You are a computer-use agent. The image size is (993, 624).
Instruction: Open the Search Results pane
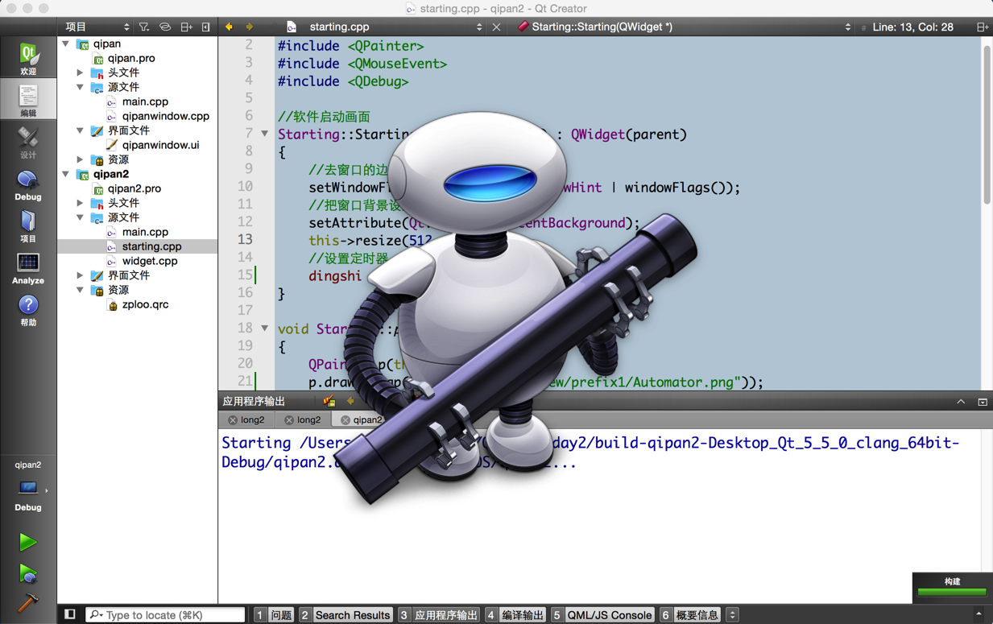click(x=345, y=614)
